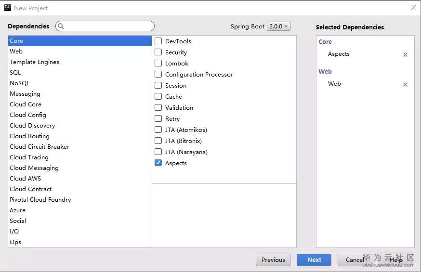Open the Cloud Core category
Viewport: 421px width, 272px height.
[80, 104]
